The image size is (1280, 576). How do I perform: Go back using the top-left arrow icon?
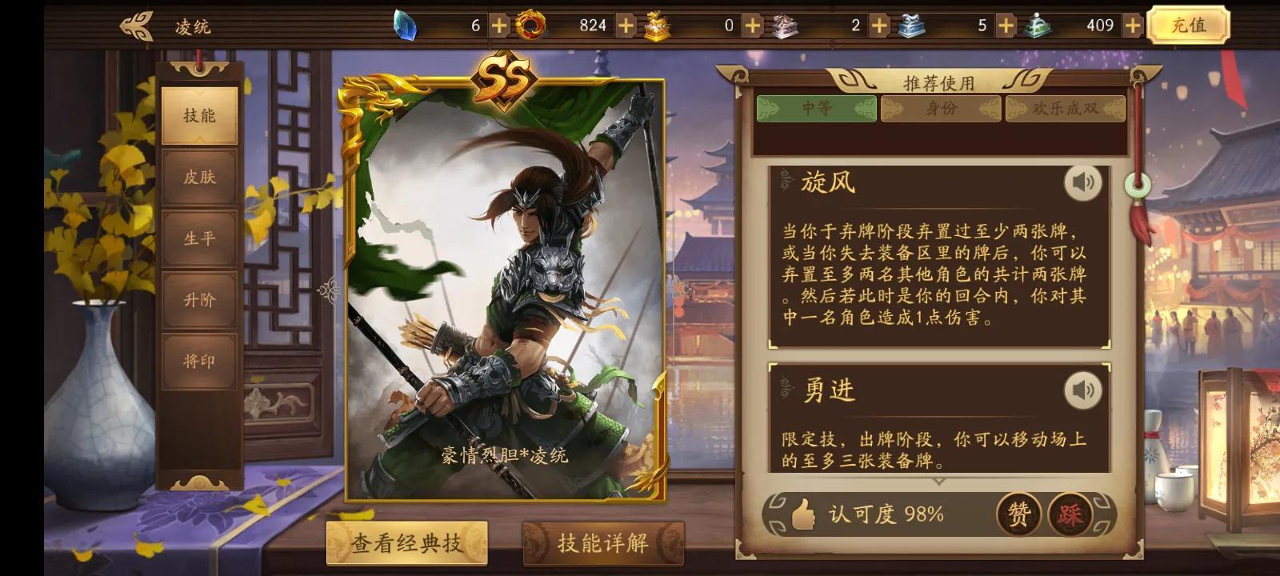(137, 26)
